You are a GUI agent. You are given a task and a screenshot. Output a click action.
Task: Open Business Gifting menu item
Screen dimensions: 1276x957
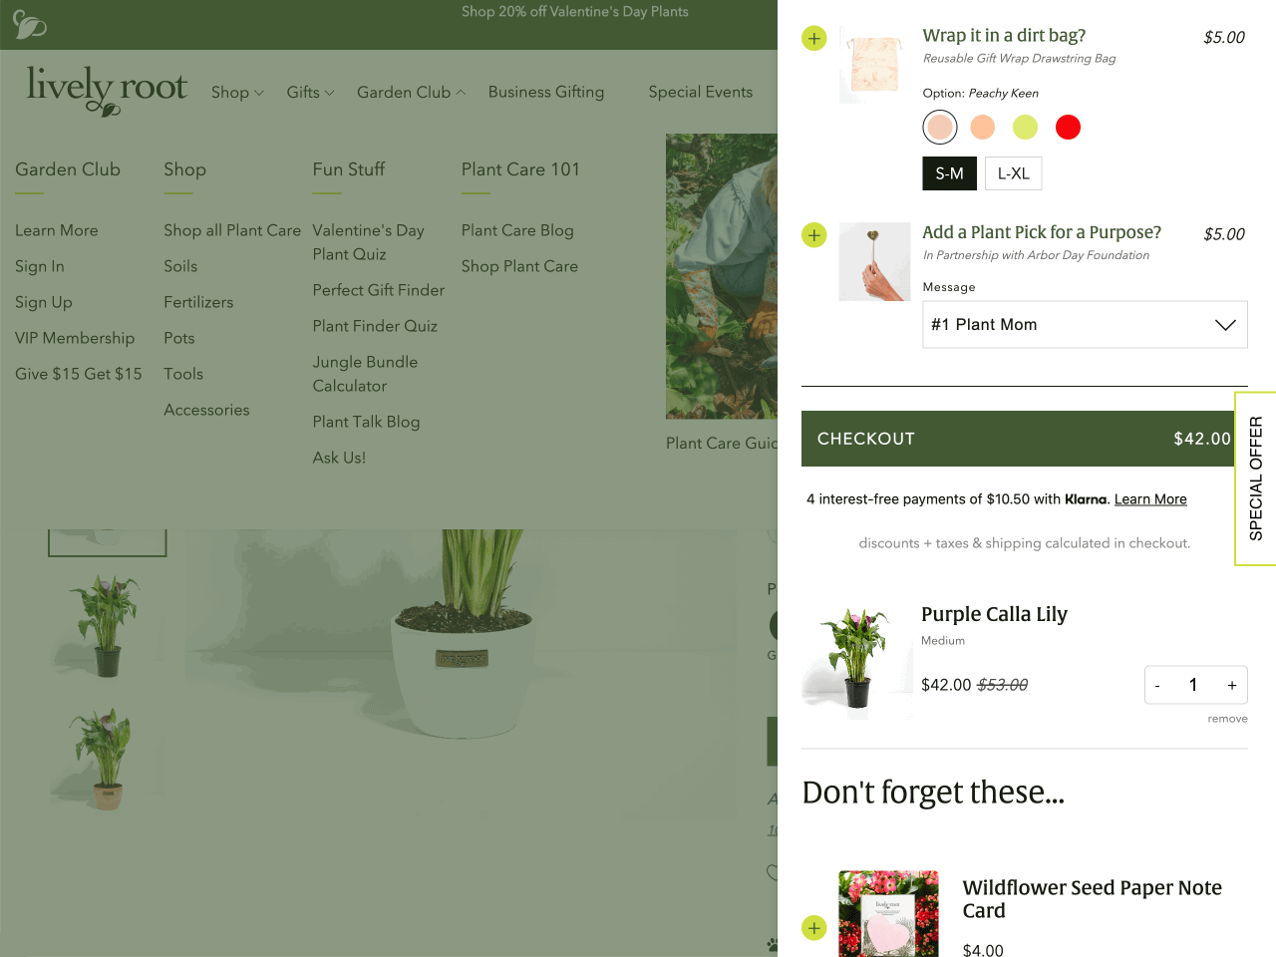[546, 92]
